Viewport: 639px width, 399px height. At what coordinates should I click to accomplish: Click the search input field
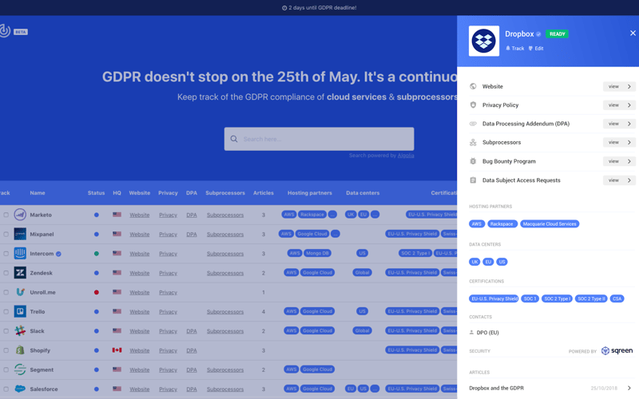pos(319,139)
